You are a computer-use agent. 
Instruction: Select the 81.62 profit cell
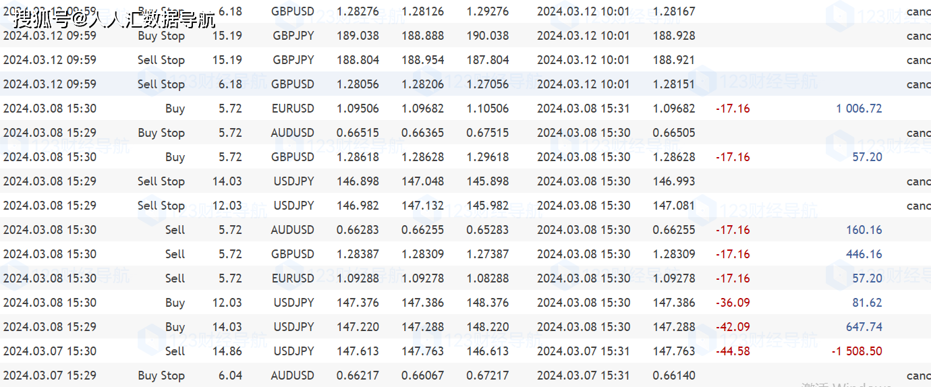[867, 303]
